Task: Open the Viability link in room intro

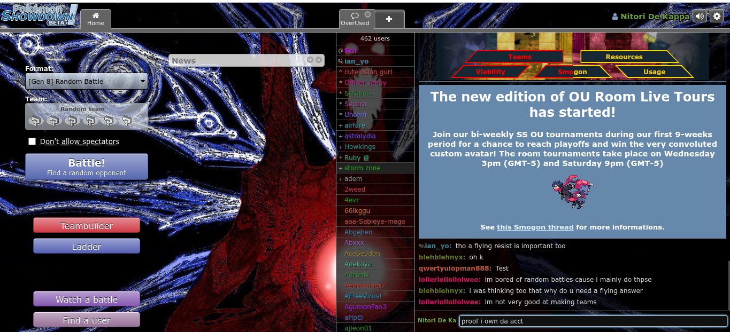Action: coord(490,72)
